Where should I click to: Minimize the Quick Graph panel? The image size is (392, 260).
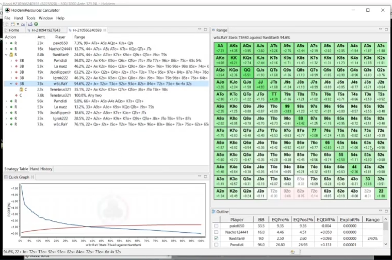(200, 177)
